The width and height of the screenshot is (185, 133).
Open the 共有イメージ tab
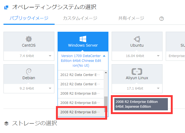pyautogui.click(x=131, y=18)
